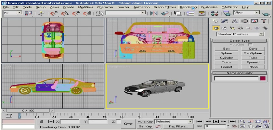The height and width of the screenshot is (130, 273).
Task: Open the Schematic View icon
Action: pos(201,13)
